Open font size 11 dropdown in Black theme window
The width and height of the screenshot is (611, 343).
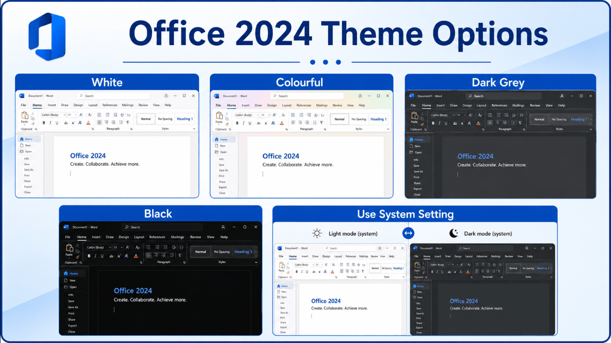pyautogui.click(x=118, y=247)
